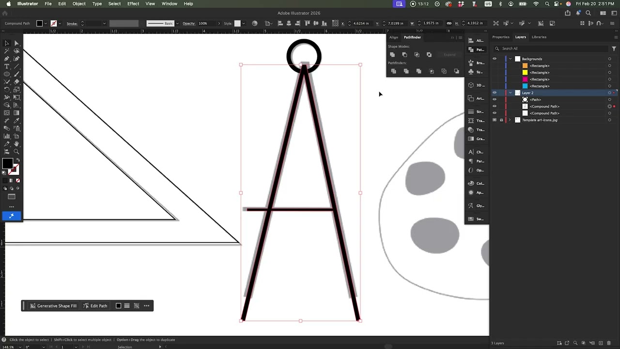Click the Edit Path button
Viewport: 620px width, 349px height.
tap(95, 306)
